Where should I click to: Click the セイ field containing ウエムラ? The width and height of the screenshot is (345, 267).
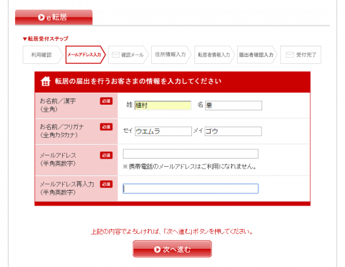tap(163, 131)
